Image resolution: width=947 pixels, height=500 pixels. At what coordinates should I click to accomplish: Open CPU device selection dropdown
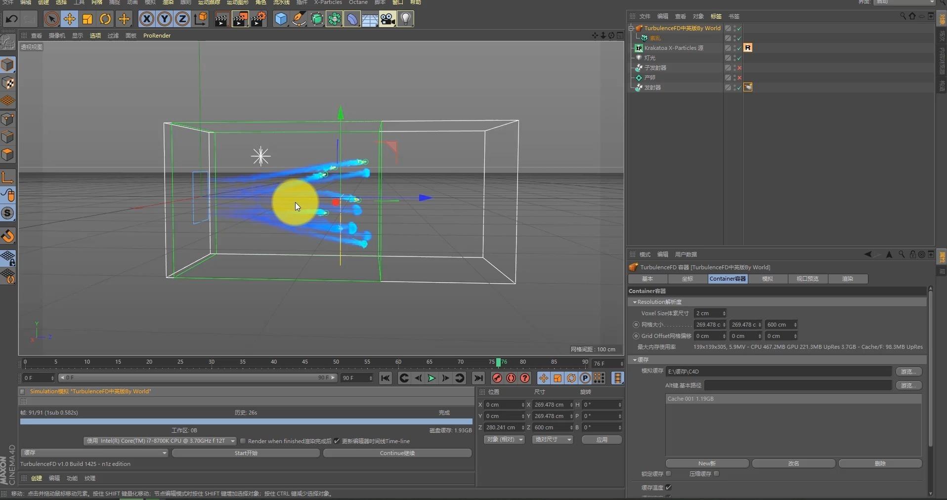160,441
